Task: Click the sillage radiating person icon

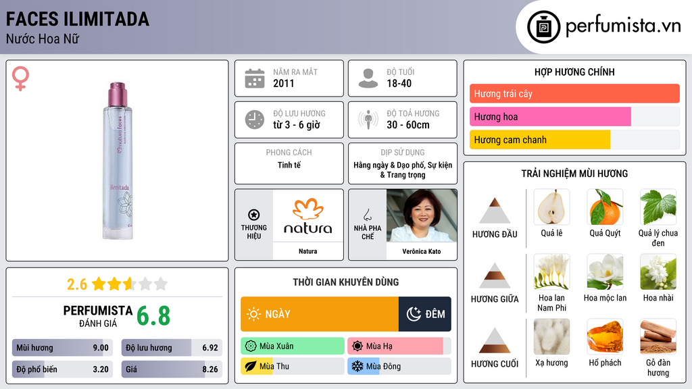Action: point(368,120)
